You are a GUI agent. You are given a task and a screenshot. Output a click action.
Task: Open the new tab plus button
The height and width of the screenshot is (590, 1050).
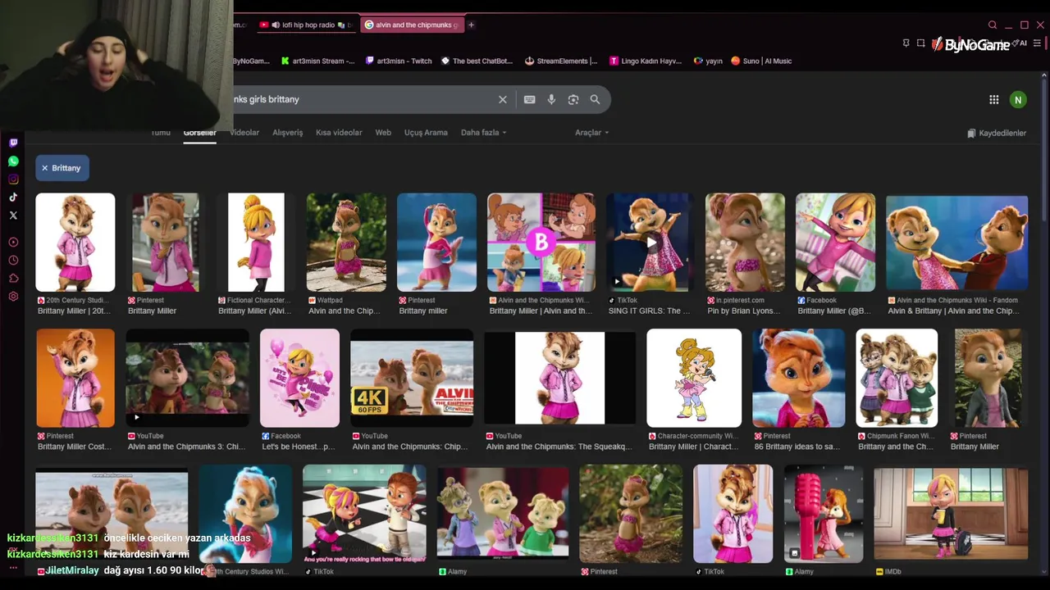(x=471, y=25)
